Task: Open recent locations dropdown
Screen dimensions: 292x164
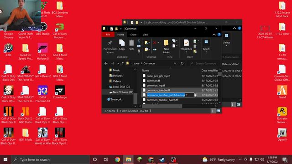Action: point(118,63)
